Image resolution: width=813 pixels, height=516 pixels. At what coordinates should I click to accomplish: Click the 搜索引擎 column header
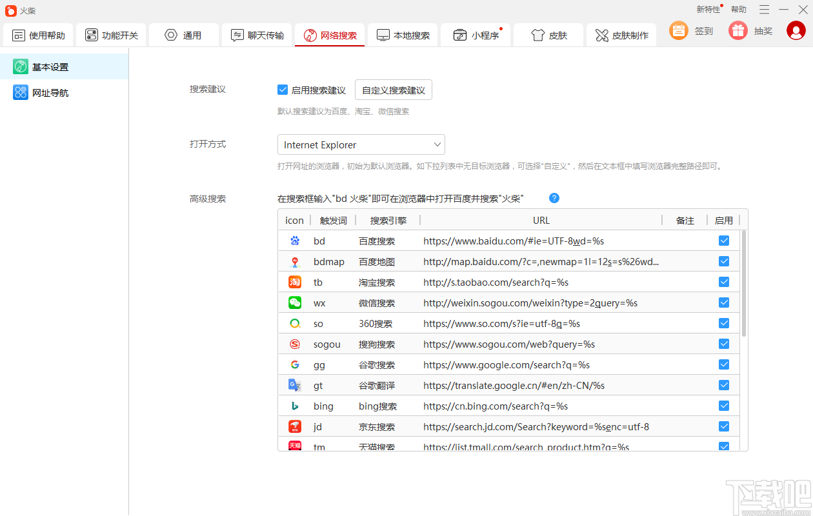388,221
